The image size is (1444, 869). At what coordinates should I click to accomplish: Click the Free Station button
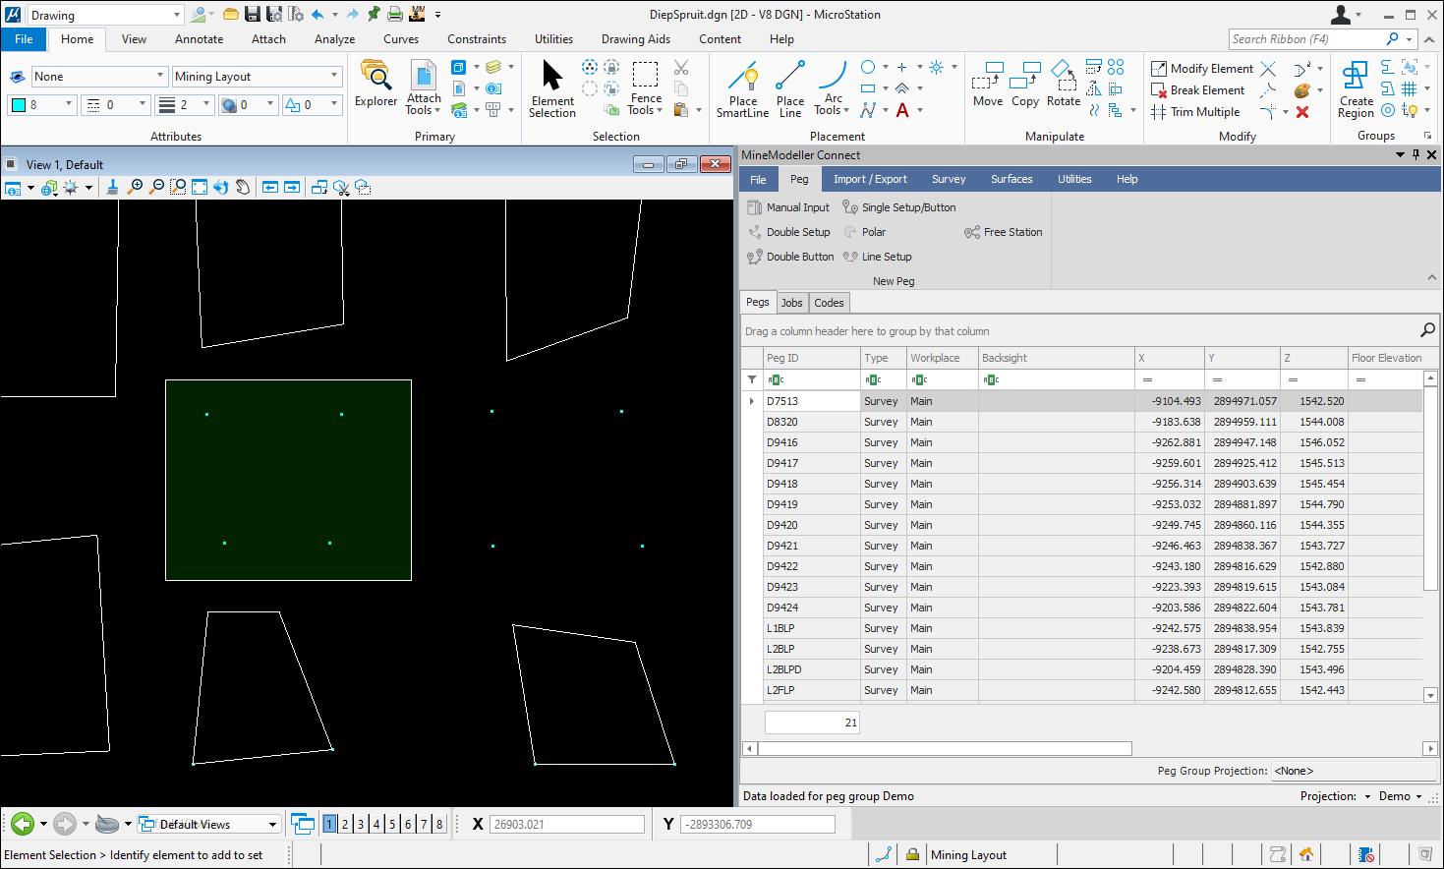pyautogui.click(x=1004, y=232)
